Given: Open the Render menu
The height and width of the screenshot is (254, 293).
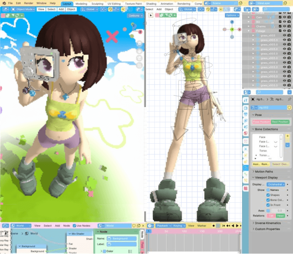Looking at the screenshot, I should tap(29, 3).
